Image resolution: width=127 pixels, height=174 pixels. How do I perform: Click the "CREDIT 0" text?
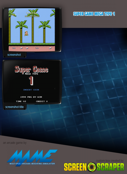(42, 101)
